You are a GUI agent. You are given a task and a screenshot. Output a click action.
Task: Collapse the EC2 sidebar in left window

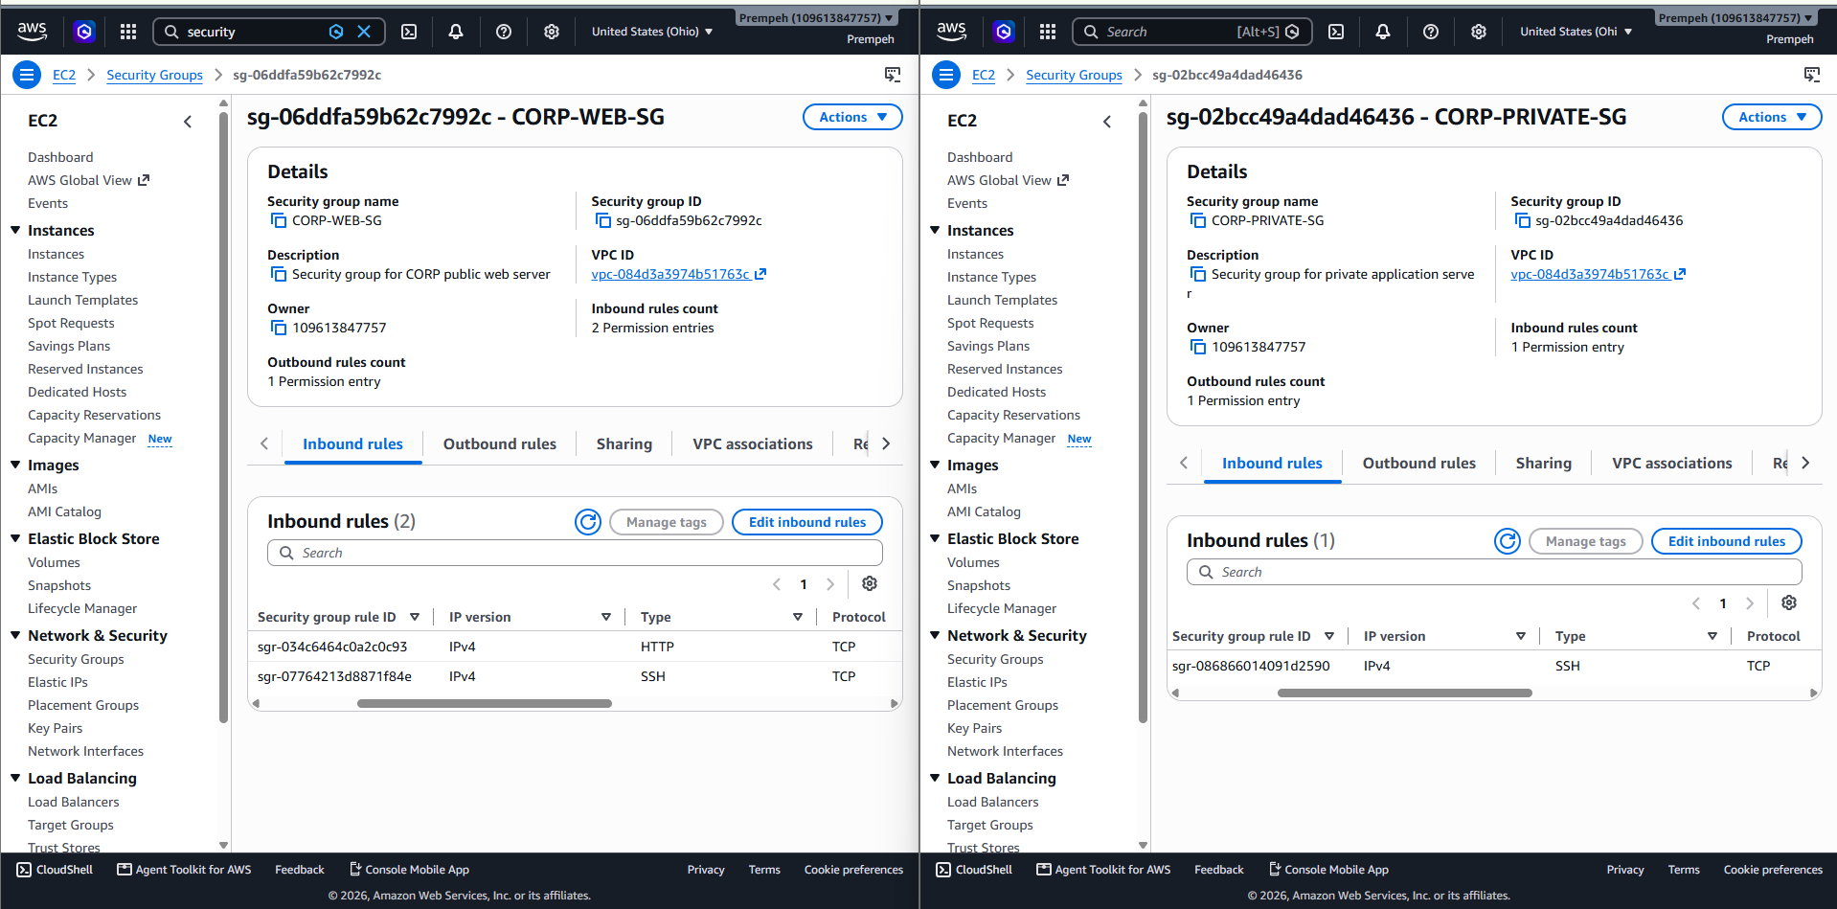(188, 121)
